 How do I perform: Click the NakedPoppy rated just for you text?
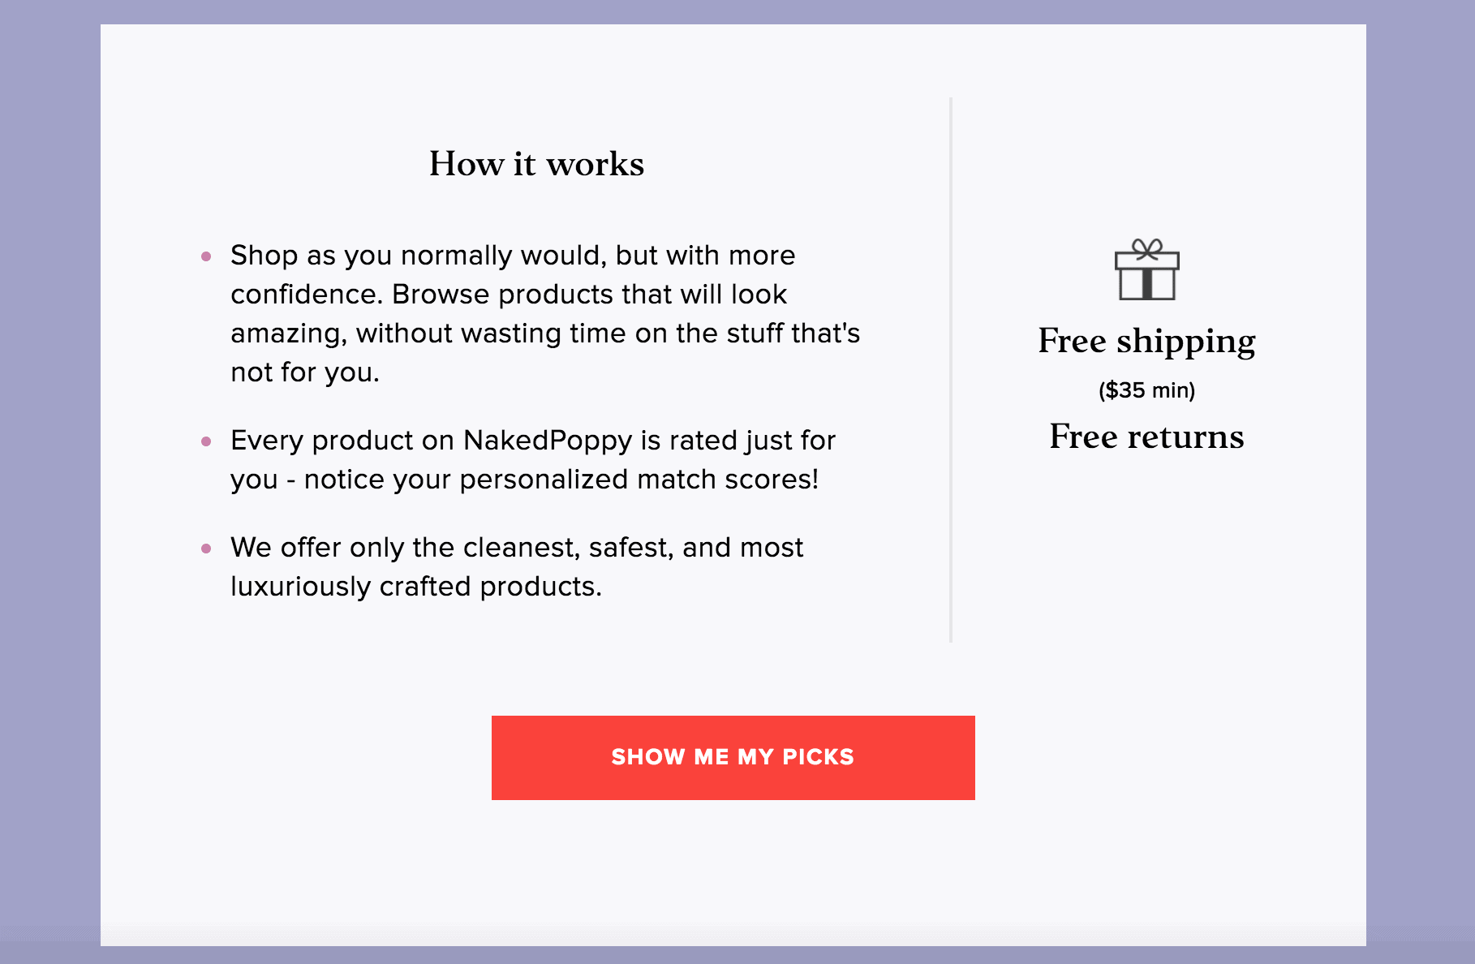[x=533, y=459]
